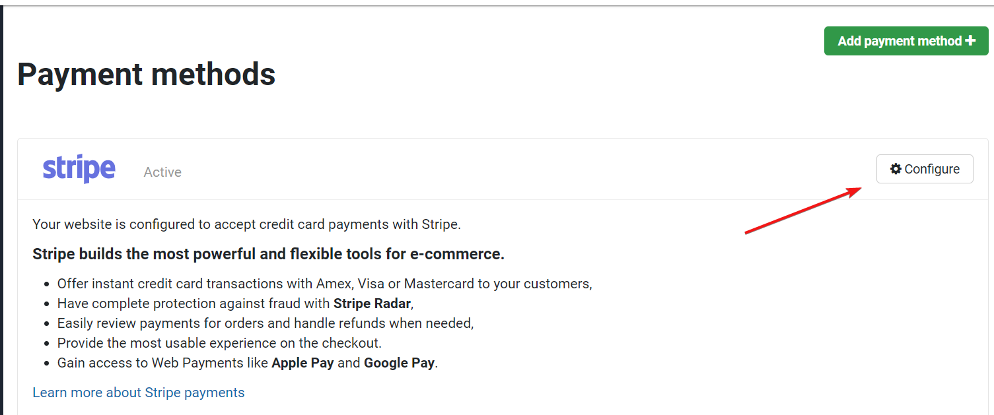Click the green Add payment method button
994x415 pixels.
906,41
